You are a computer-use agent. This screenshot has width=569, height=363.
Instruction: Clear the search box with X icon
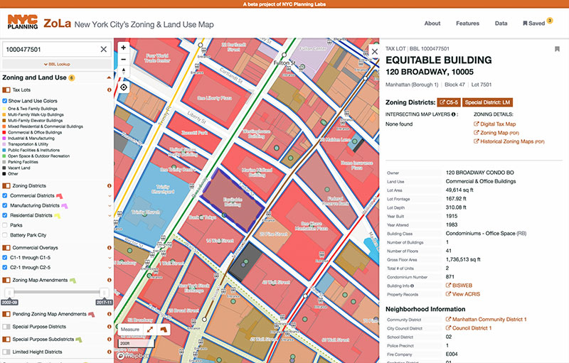click(103, 49)
